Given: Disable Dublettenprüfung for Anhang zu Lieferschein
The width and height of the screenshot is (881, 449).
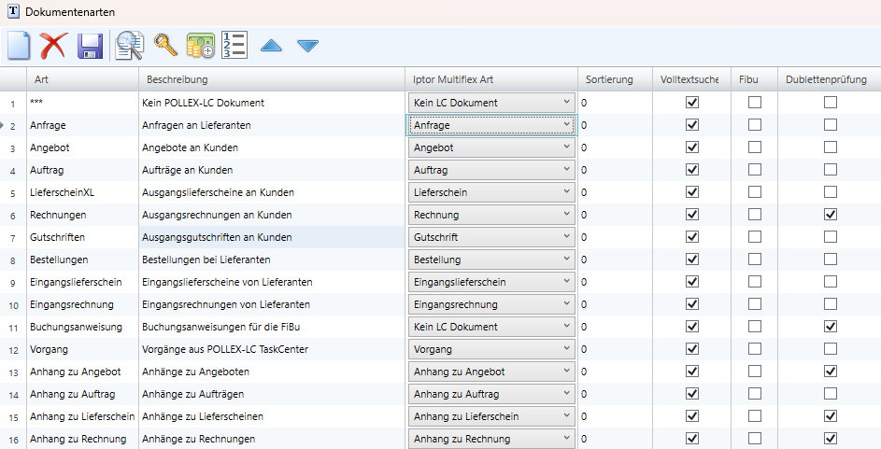Looking at the screenshot, I should point(830,416).
